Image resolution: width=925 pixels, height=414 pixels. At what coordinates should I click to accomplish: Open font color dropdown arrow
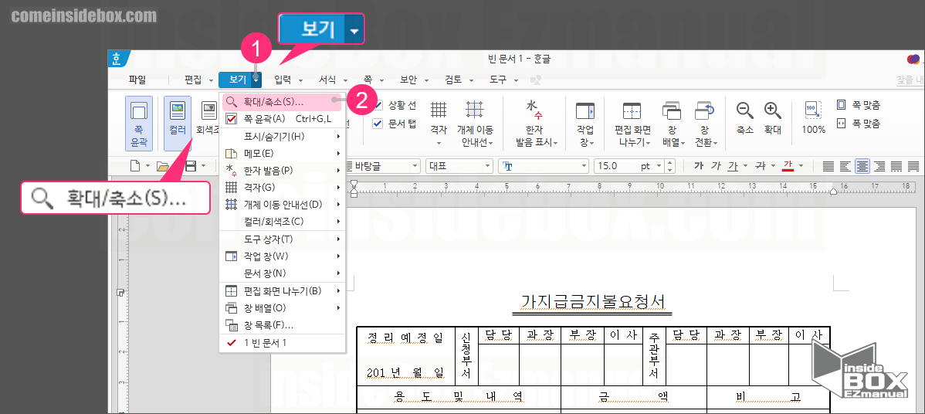pyautogui.click(x=801, y=166)
